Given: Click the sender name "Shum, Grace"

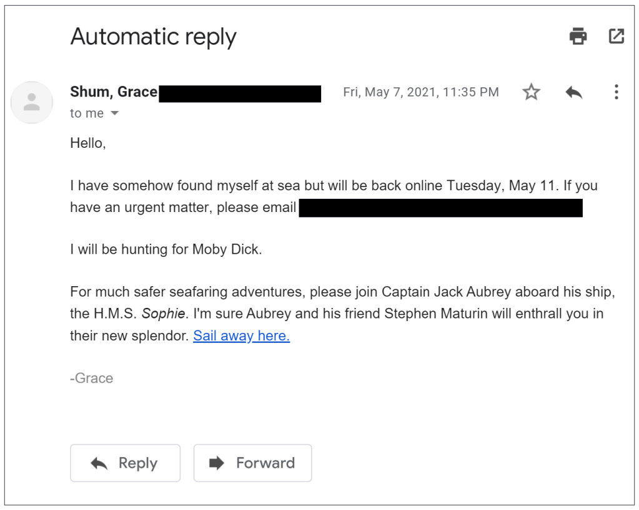Looking at the screenshot, I should coord(114,92).
